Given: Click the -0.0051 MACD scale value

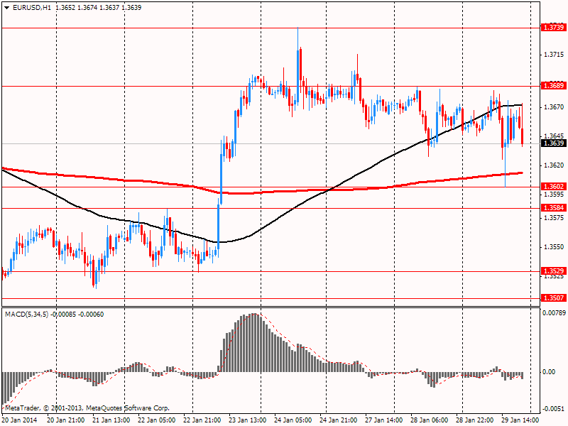Looking at the screenshot, I should 554,409.
